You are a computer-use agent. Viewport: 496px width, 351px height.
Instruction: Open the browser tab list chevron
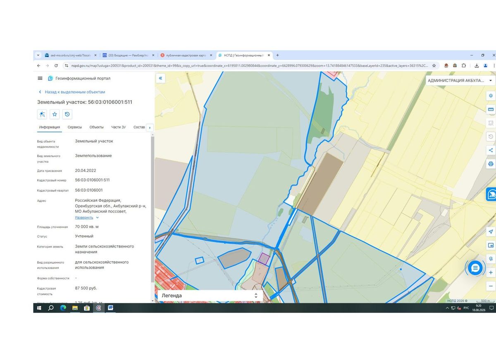[38, 55]
